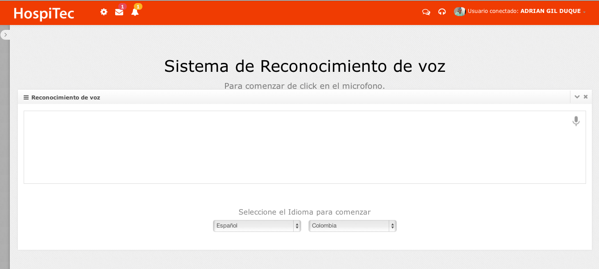Click the headset support icon
The image size is (599, 269).
click(x=442, y=12)
